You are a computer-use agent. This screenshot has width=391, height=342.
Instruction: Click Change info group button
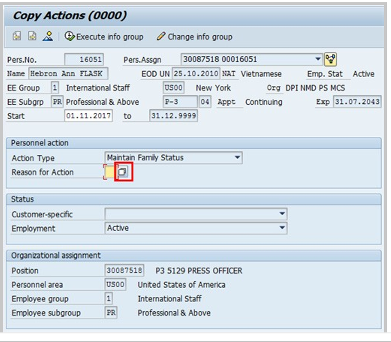point(195,37)
